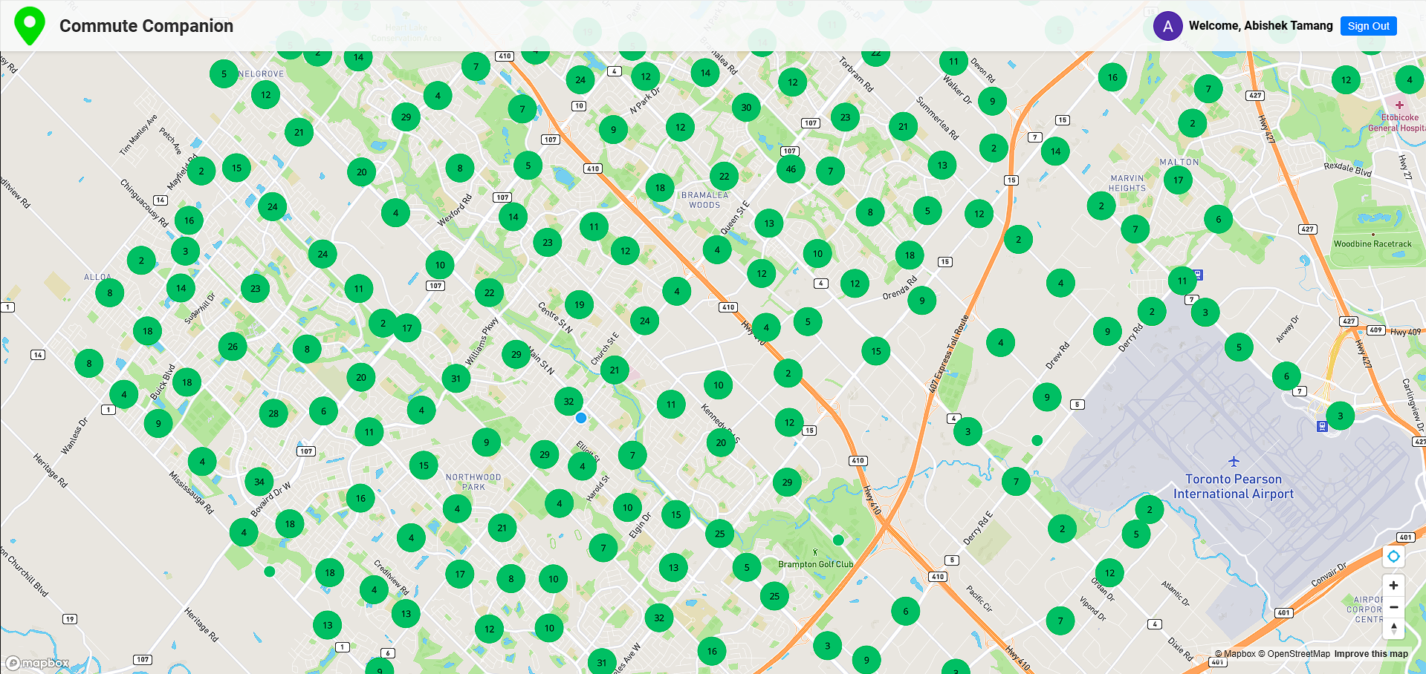This screenshot has height=674, width=1426.
Task: Open the © Mapbox attribution link
Action: 1237,653
